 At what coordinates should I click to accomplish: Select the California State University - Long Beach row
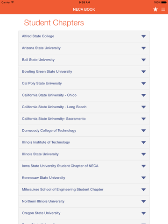click(84, 107)
